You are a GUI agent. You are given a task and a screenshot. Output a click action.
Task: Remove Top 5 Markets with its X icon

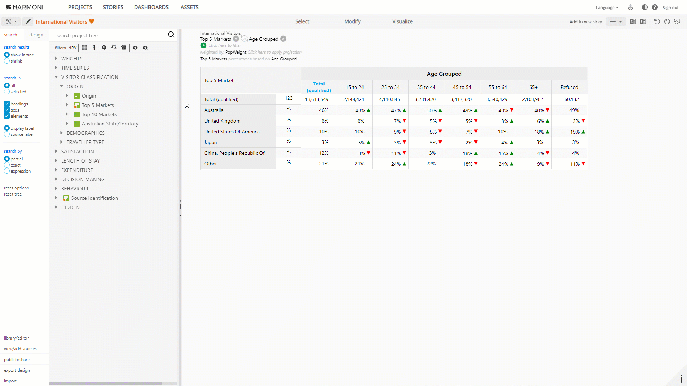pyautogui.click(x=236, y=39)
